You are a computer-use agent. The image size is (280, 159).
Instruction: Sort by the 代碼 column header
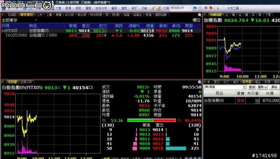click(15, 26)
